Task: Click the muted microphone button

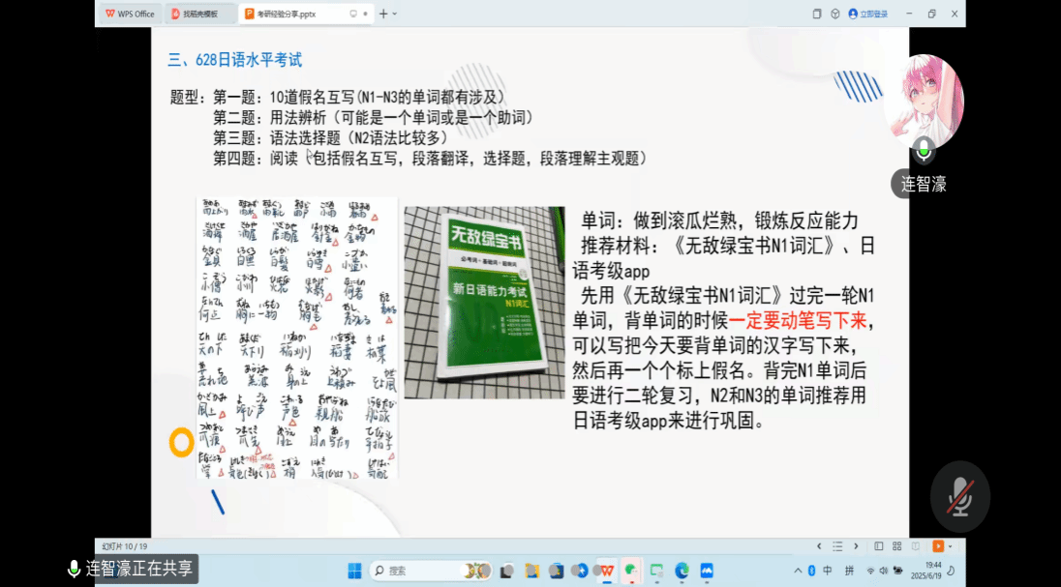Action: click(x=959, y=496)
